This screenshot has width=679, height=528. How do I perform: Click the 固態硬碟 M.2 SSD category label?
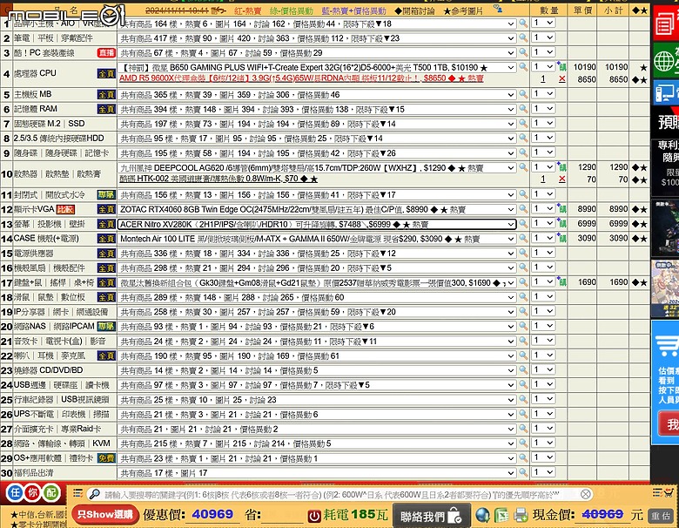coord(50,124)
